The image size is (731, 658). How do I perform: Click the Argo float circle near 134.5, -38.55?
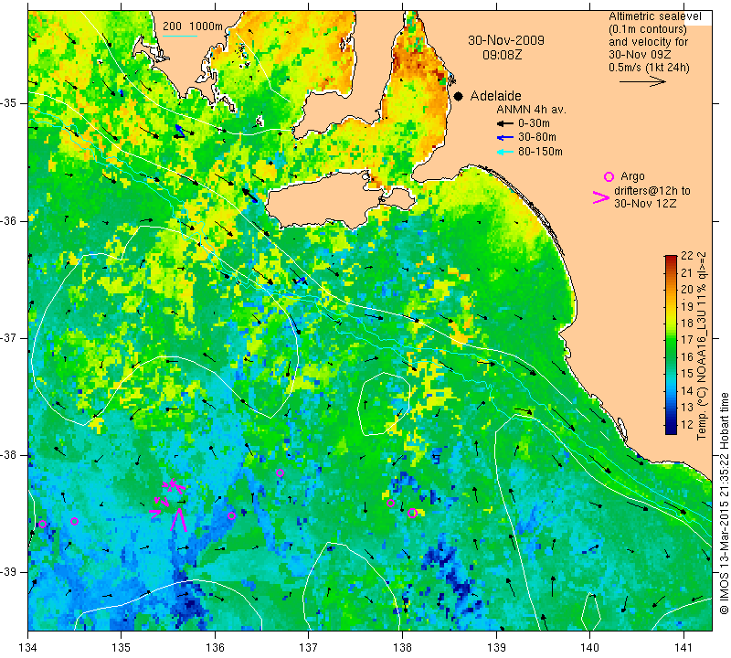(74, 521)
